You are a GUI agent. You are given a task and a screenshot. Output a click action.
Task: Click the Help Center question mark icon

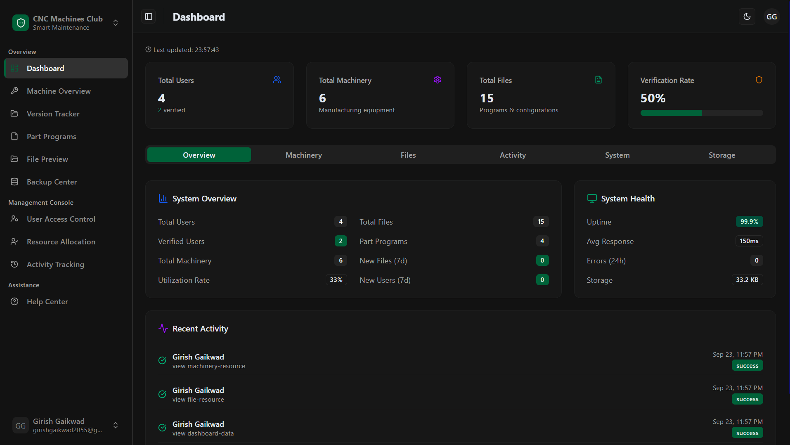(14, 301)
